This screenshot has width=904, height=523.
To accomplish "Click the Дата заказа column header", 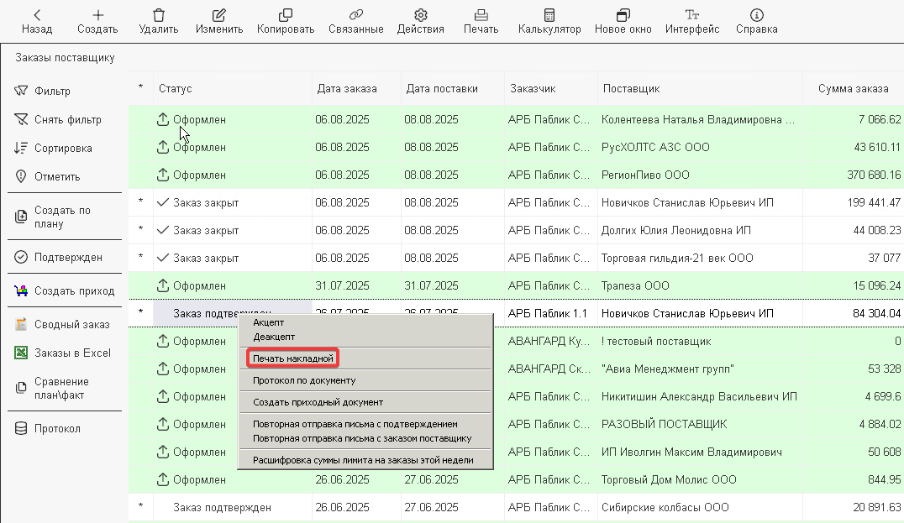I will 346,88.
